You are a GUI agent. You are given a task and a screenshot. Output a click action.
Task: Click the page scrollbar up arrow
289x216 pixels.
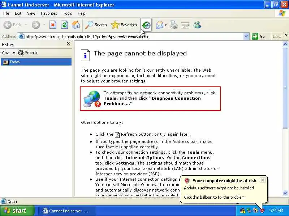[285, 44]
